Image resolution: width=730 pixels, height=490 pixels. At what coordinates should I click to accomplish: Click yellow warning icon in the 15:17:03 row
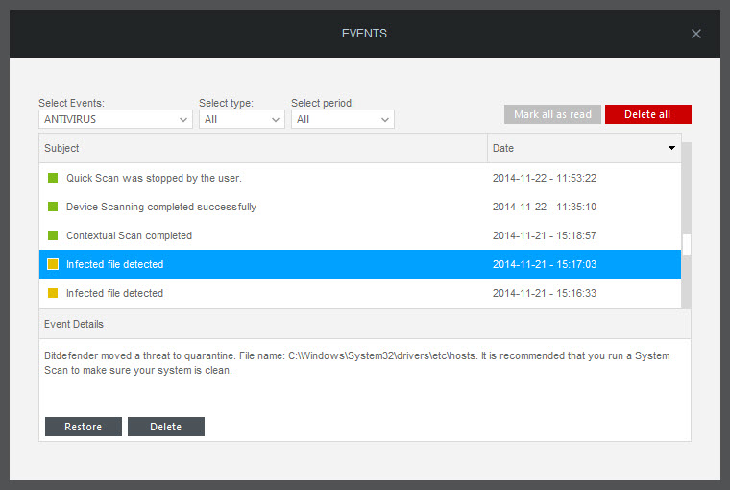[53, 264]
